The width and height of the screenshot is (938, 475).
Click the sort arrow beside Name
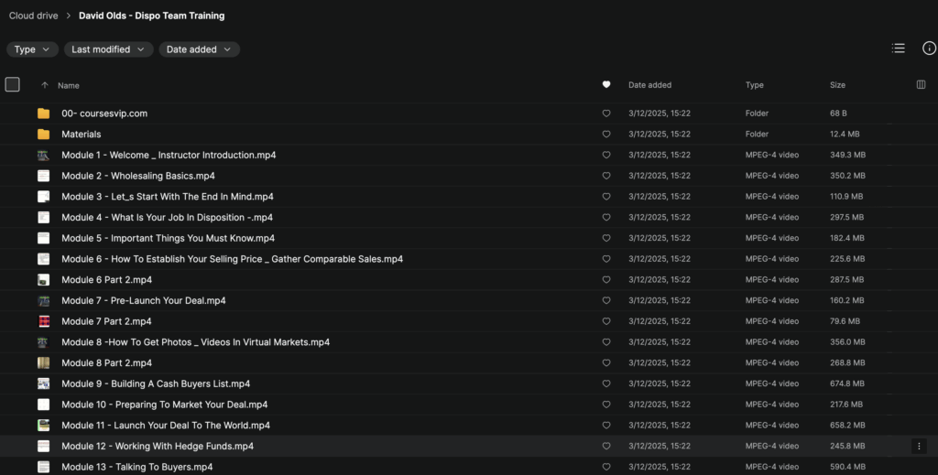[x=44, y=85]
